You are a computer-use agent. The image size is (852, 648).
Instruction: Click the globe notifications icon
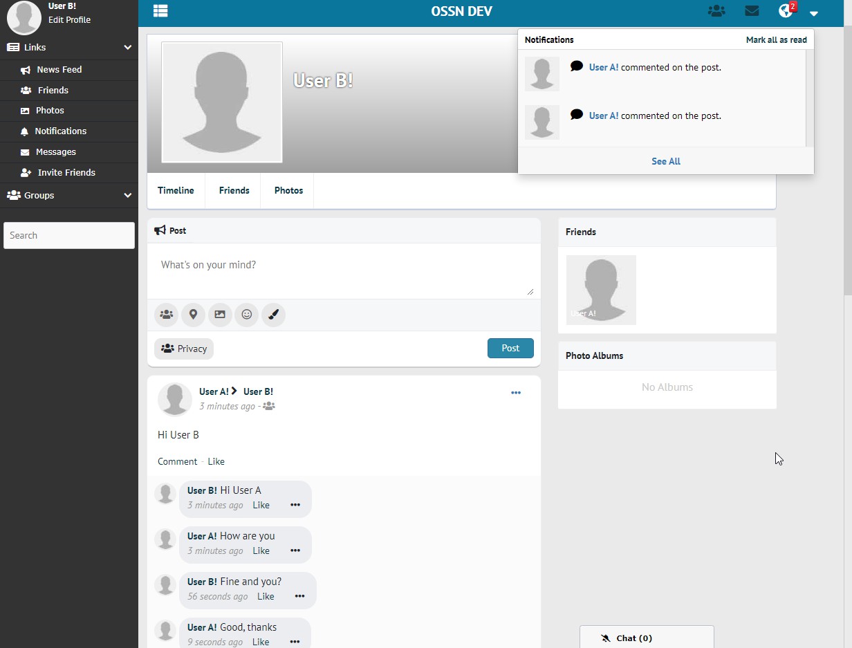point(785,11)
